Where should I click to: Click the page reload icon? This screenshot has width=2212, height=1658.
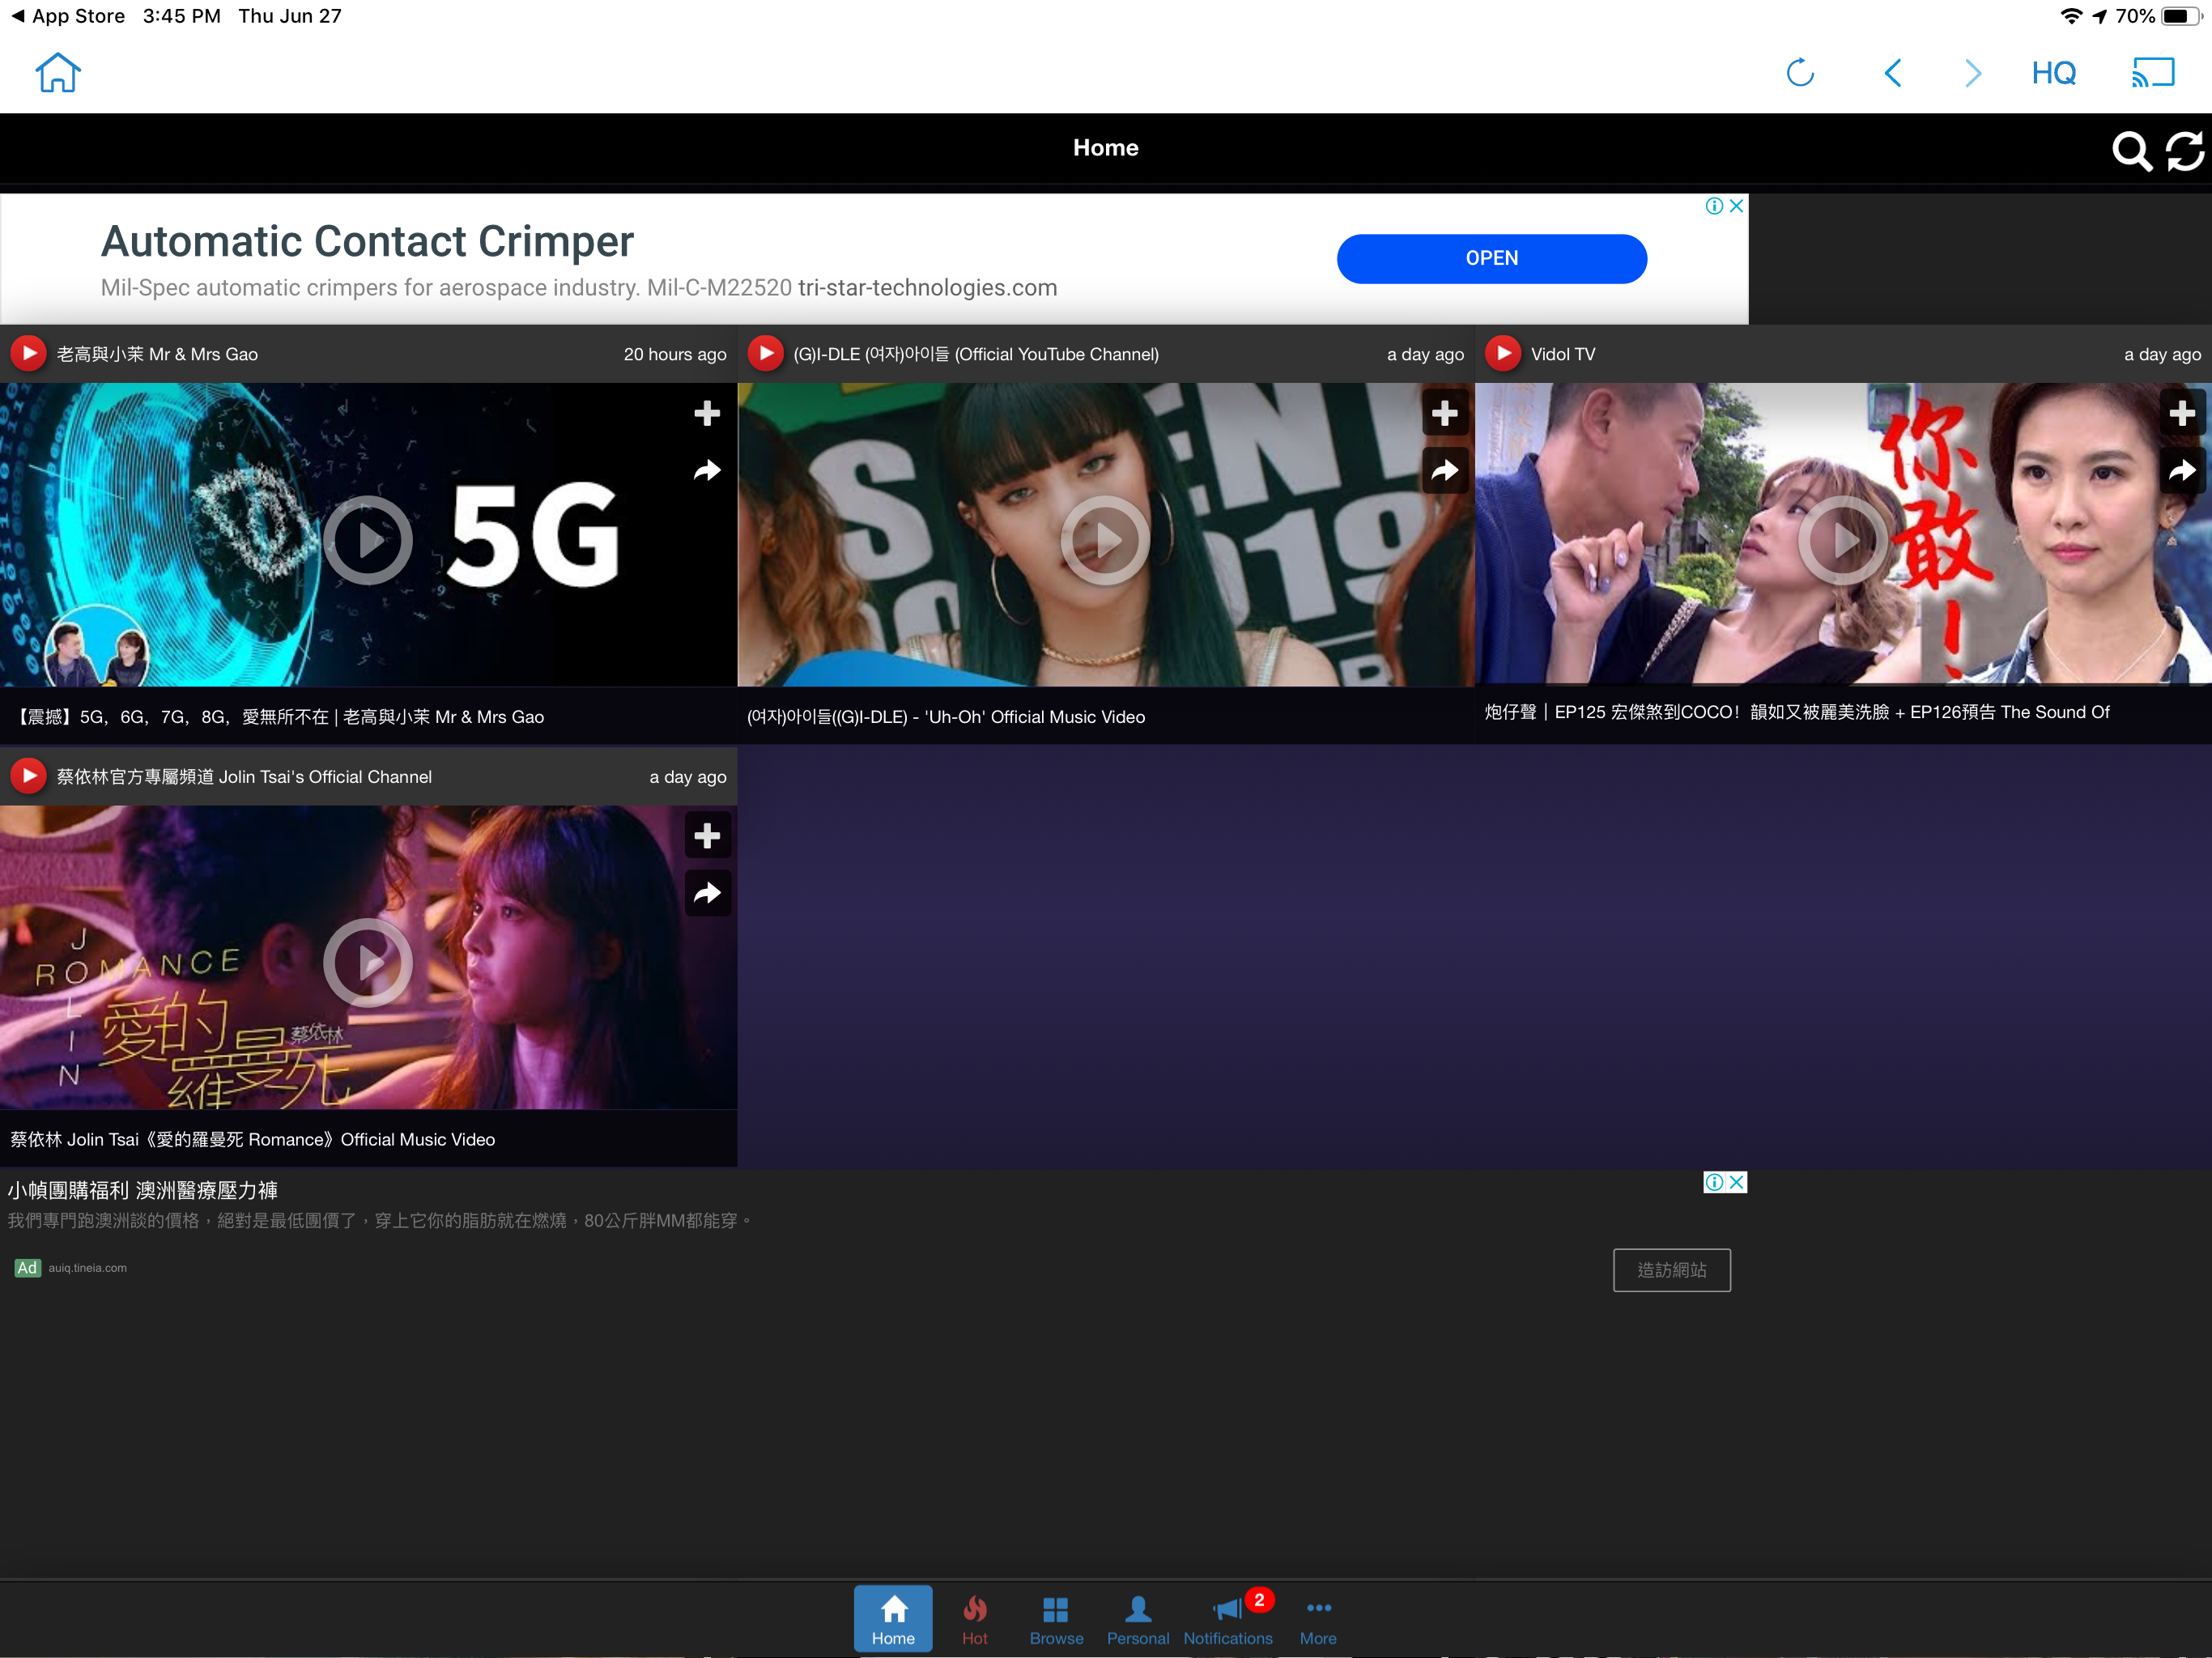tap(1799, 73)
